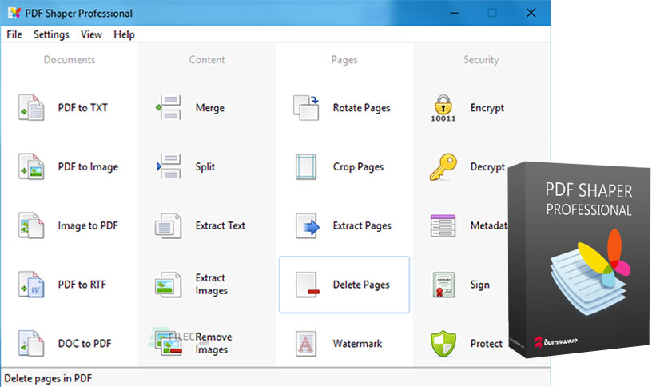The height and width of the screenshot is (387, 668).
Task: Select the Remove Images label
Action: tap(213, 343)
